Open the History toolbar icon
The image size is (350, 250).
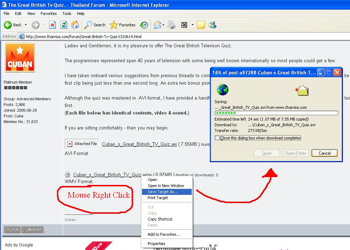pyautogui.click(x=144, y=25)
